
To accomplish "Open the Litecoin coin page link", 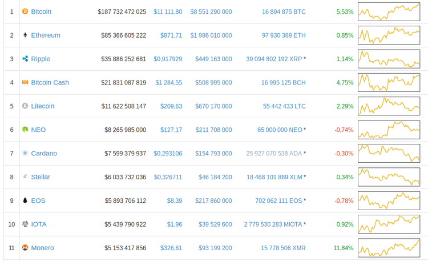I will 43,106.
